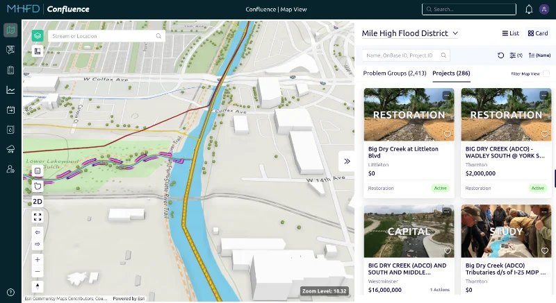Image resolution: width=556 pixels, height=303 pixels.
Task: Expand the Mile High Flood District dropdown
Action: pyautogui.click(x=409, y=33)
